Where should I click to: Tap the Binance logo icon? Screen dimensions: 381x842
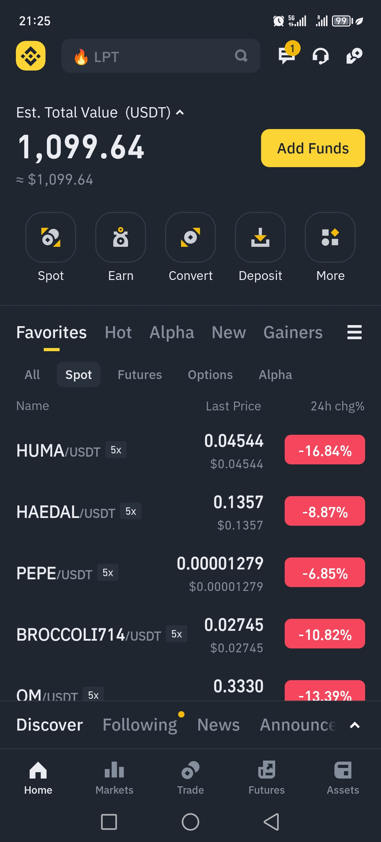point(31,56)
